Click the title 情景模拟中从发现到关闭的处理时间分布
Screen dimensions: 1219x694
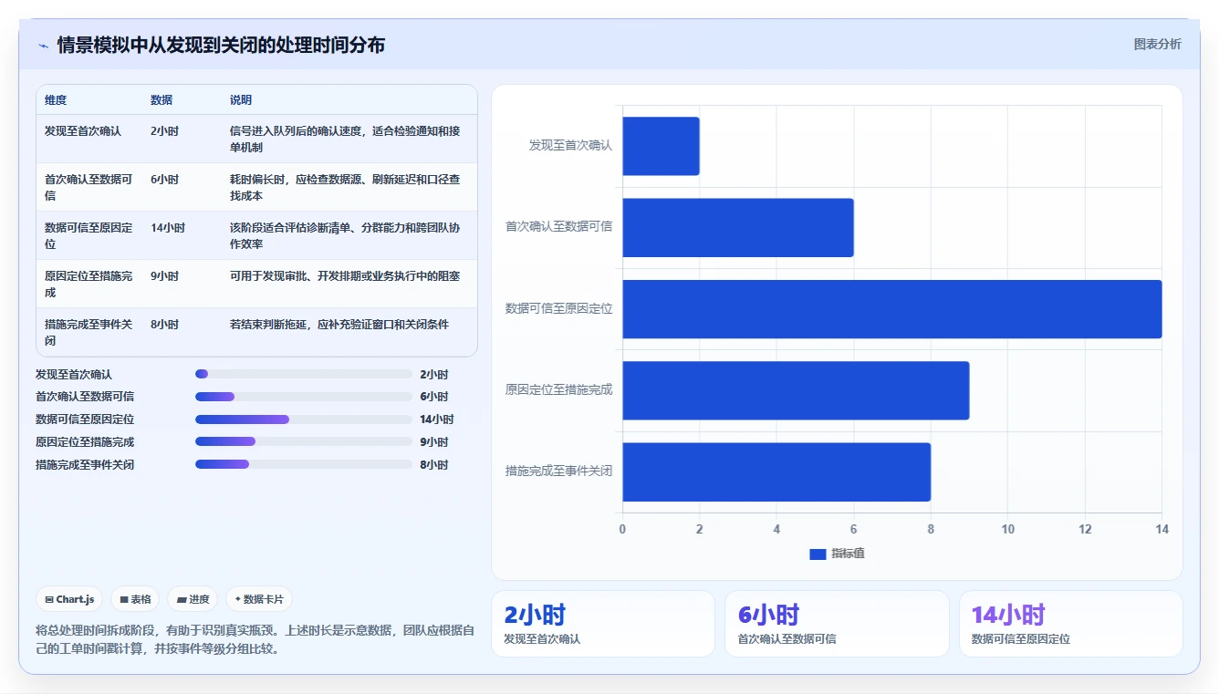[x=221, y=45]
